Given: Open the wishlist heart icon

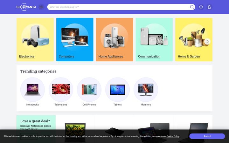Looking at the screenshot, I should (x=201, y=7).
